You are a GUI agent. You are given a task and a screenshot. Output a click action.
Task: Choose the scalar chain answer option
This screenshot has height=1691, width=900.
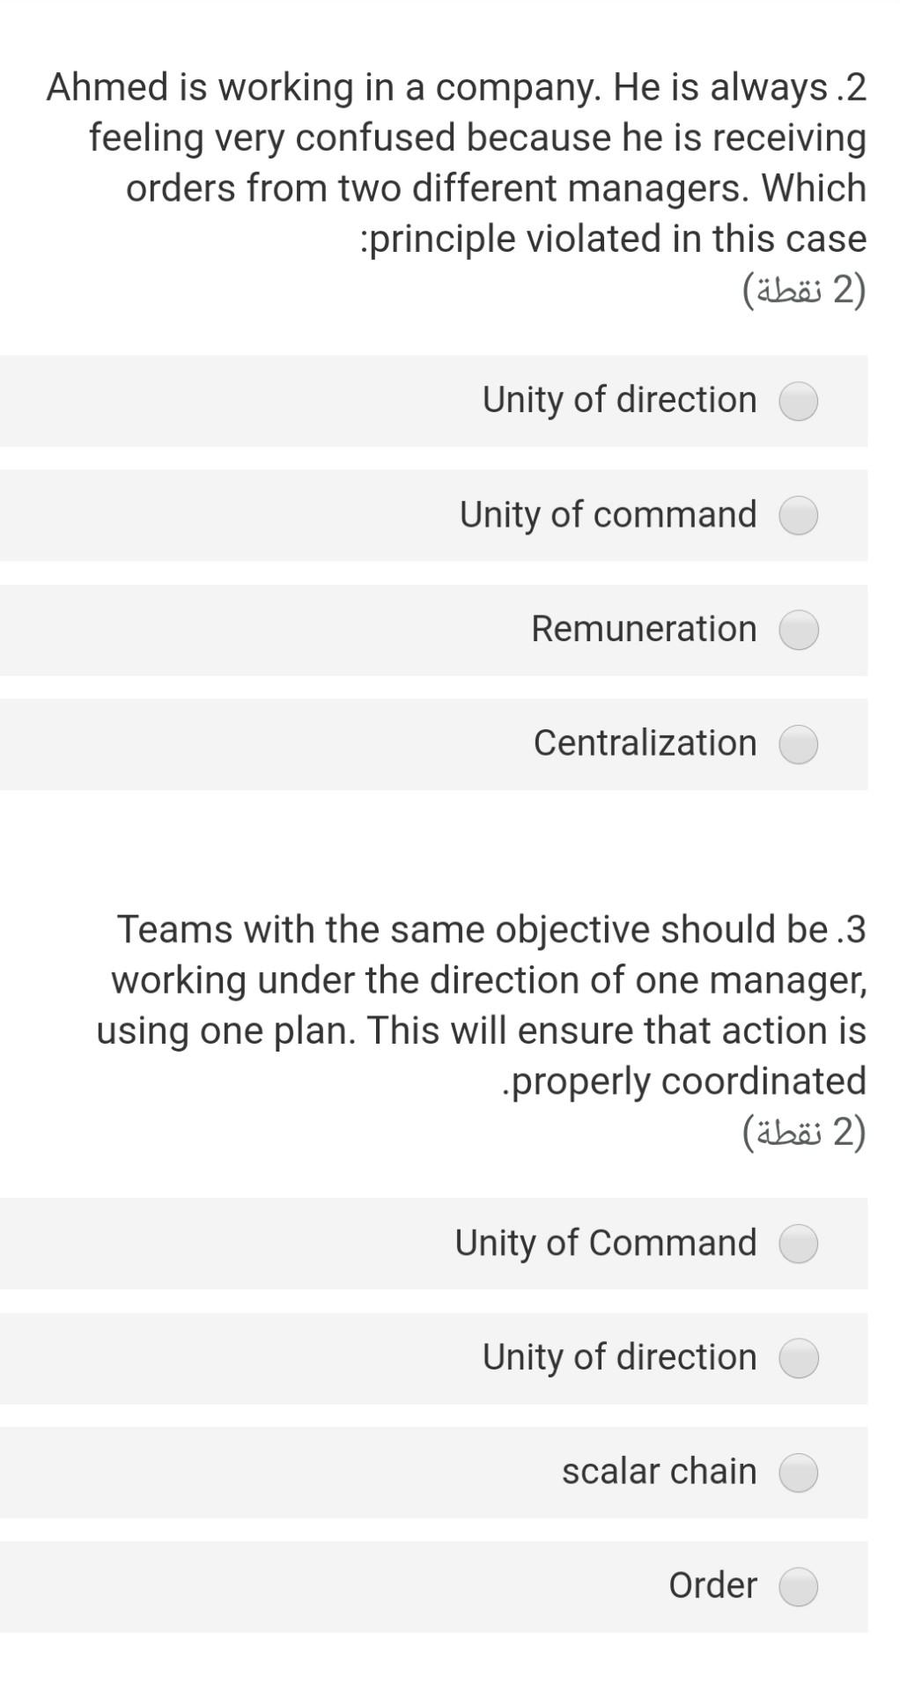tap(798, 1472)
